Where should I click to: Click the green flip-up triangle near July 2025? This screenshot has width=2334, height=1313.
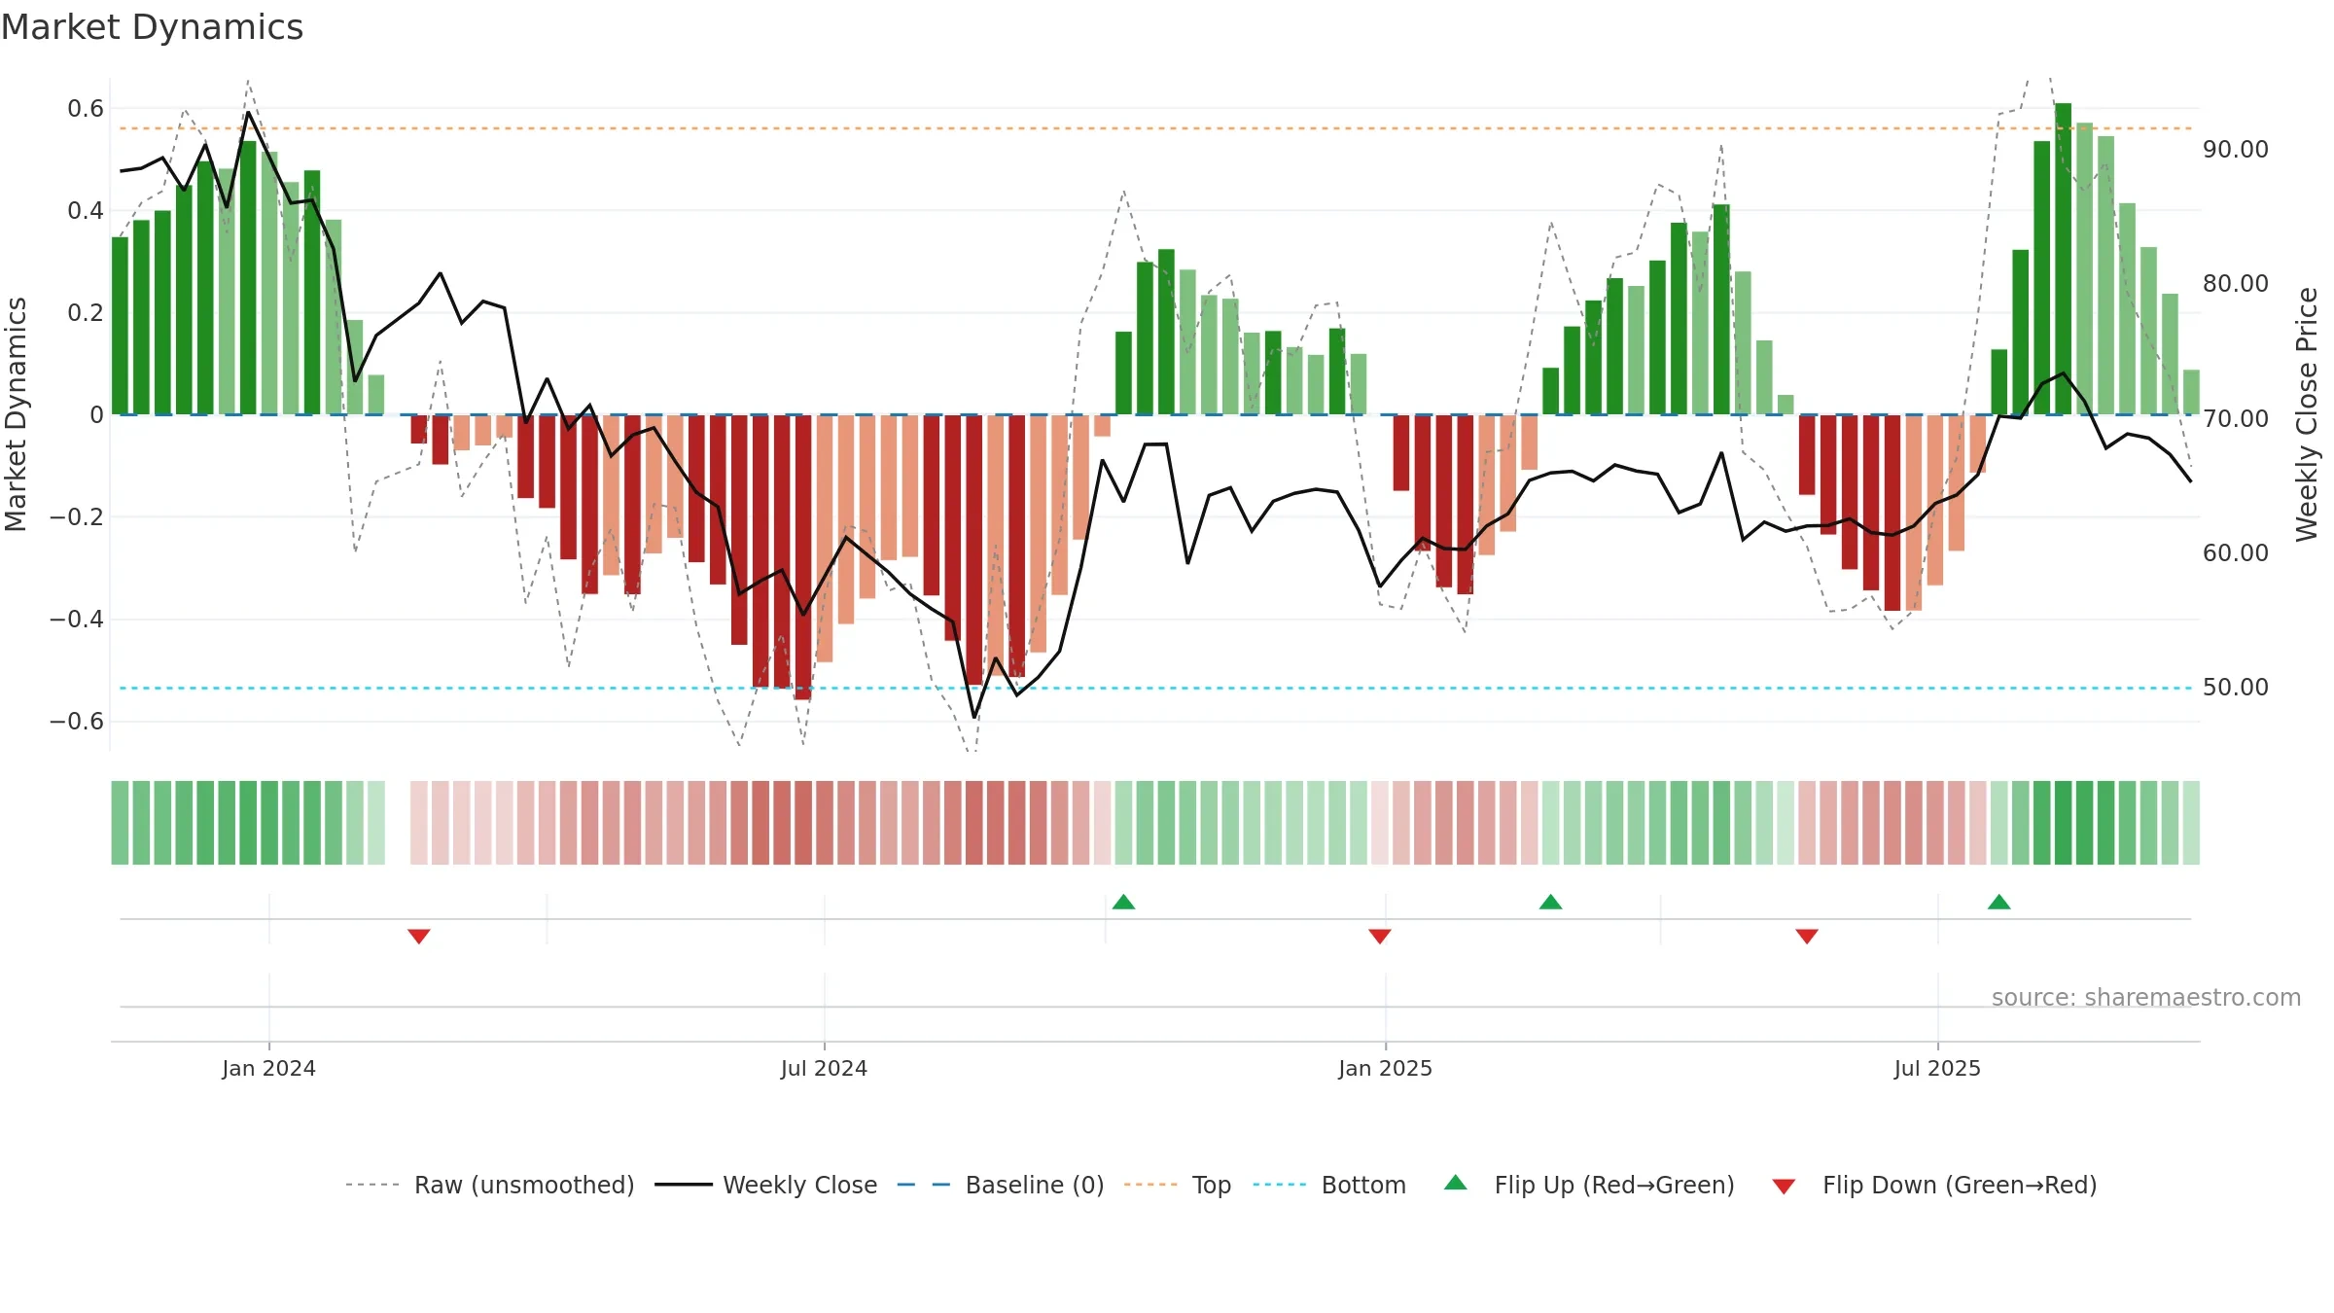1998,902
